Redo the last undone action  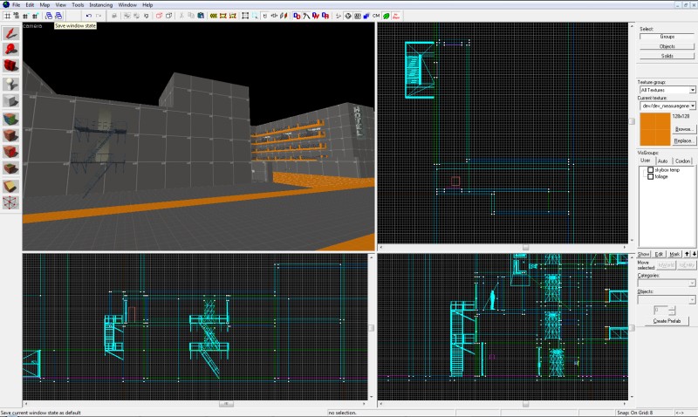coord(99,16)
